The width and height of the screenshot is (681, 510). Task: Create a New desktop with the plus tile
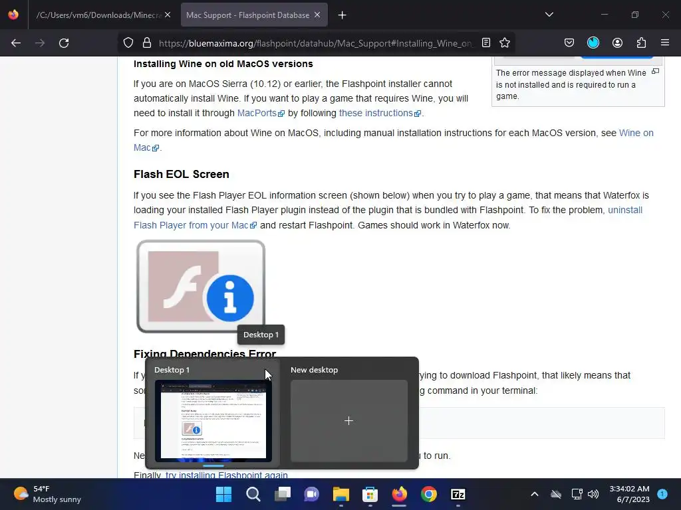pyautogui.click(x=348, y=420)
